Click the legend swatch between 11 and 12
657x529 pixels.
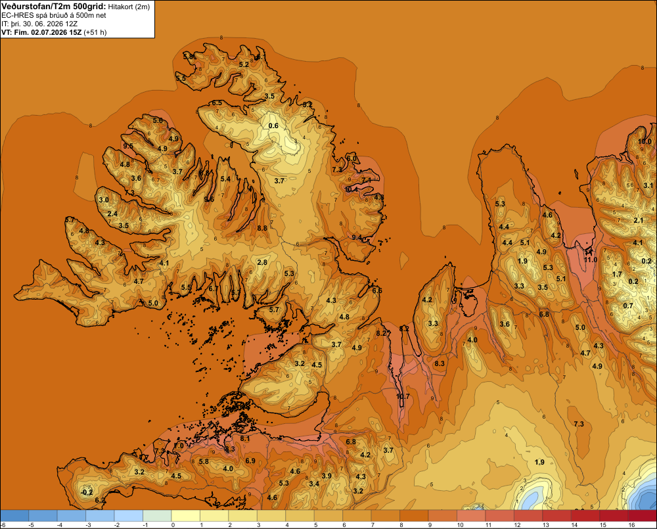[x=500, y=516]
